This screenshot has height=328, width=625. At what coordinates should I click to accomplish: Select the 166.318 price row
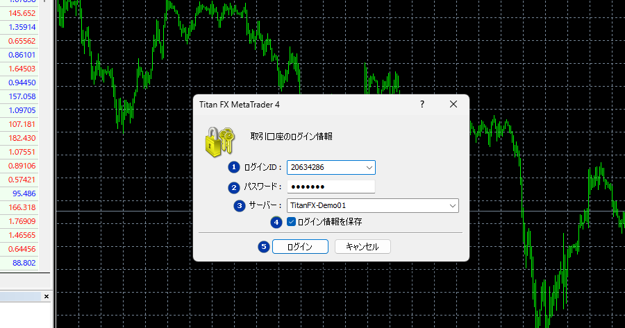click(19, 207)
